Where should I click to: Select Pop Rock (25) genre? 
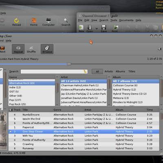click(32, 104)
